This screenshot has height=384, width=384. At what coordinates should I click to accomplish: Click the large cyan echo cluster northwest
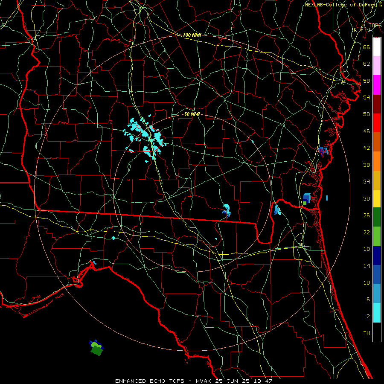[x=145, y=139]
